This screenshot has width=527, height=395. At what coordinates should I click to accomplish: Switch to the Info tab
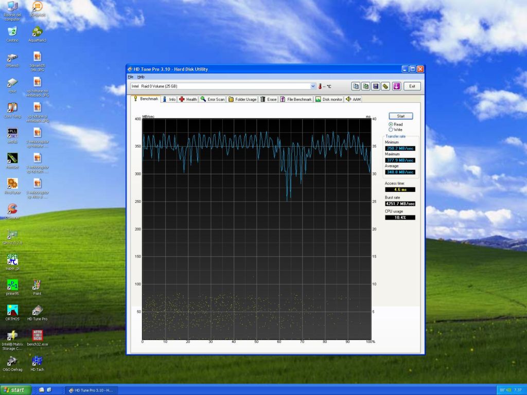click(169, 99)
